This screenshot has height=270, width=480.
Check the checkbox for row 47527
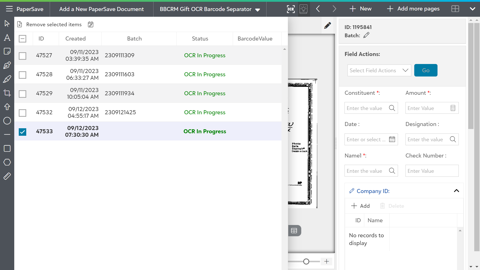coord(22,56)
